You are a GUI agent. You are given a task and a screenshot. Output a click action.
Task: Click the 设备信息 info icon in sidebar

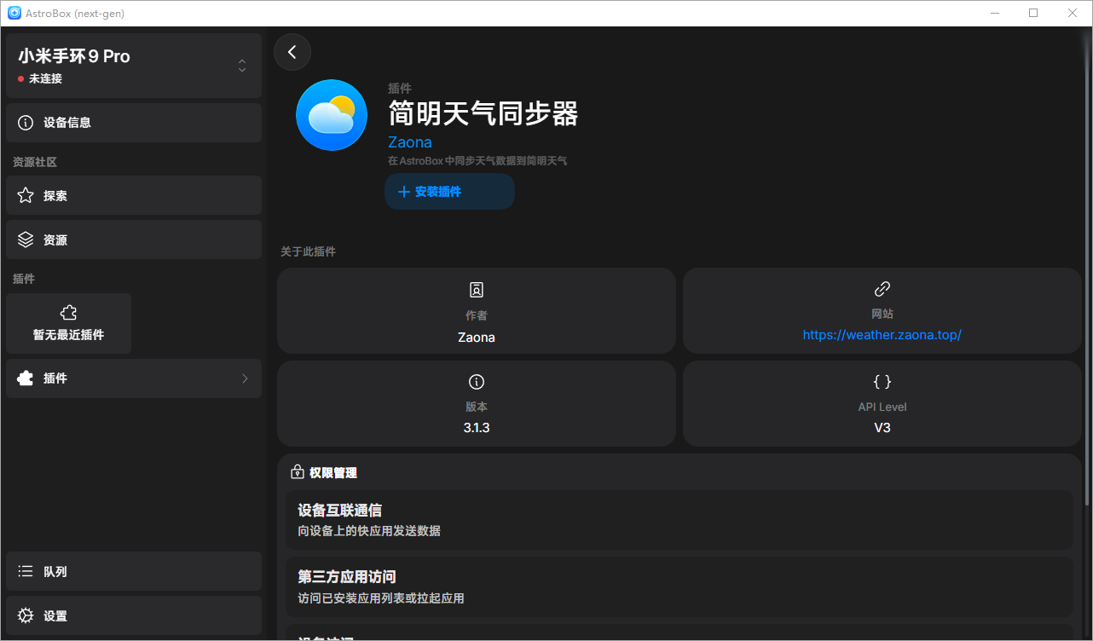coord(26,123)
